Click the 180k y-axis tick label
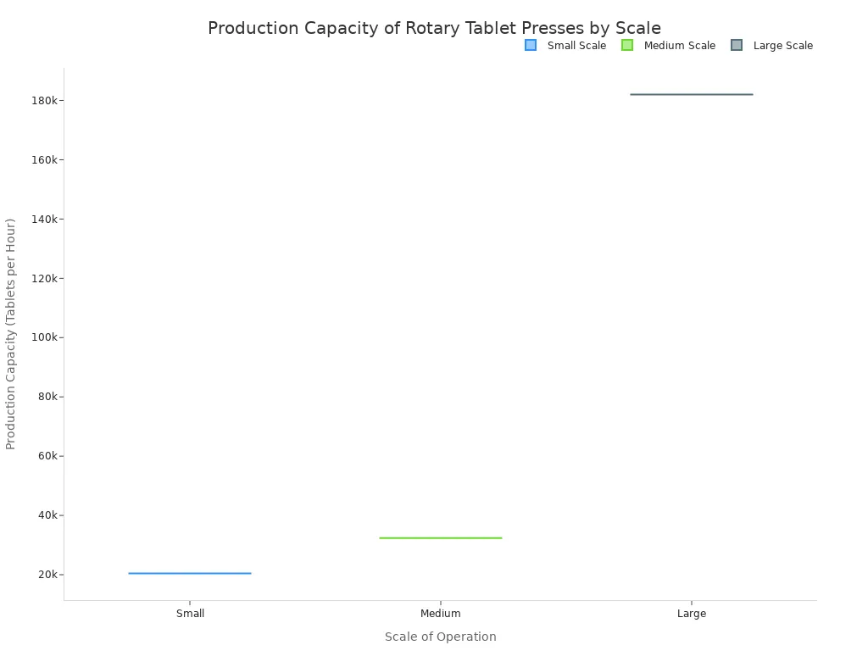Screen dimensions: 868x651 pyautogui.click(x=43, y=101)
